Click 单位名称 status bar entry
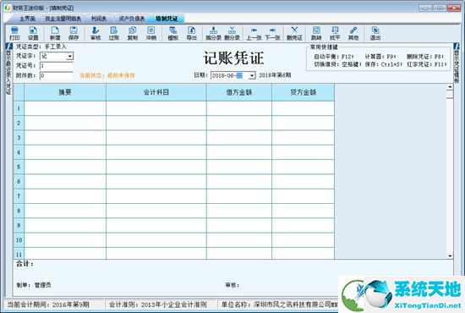The image size is (465, 313). 280,305
